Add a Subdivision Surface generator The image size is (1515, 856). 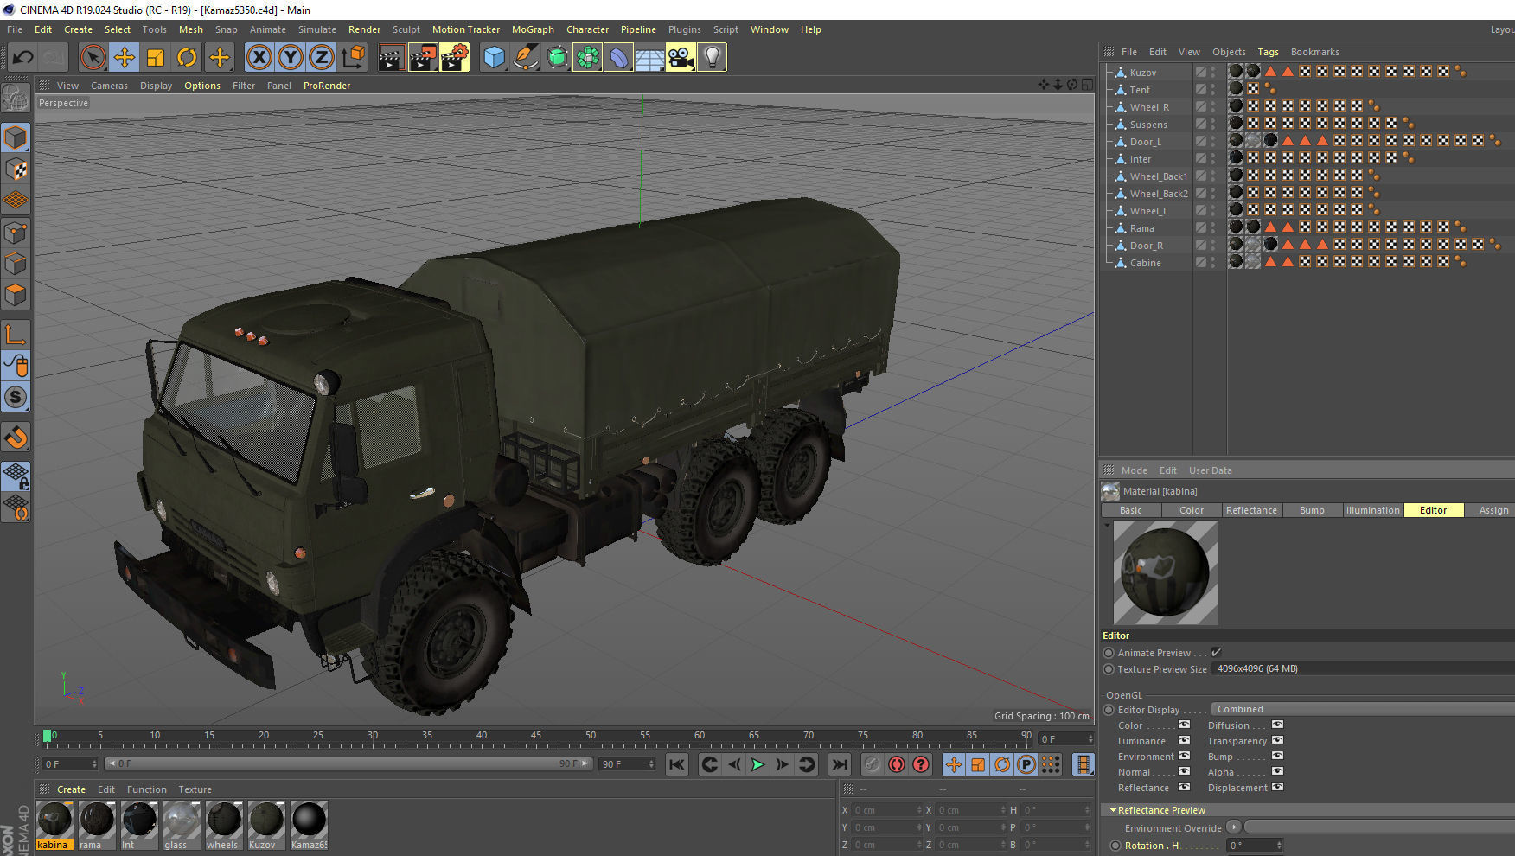click(557, 58)
